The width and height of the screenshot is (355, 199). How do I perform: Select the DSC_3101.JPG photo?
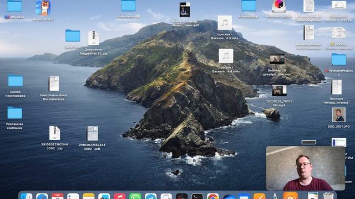tap(339, 115)
